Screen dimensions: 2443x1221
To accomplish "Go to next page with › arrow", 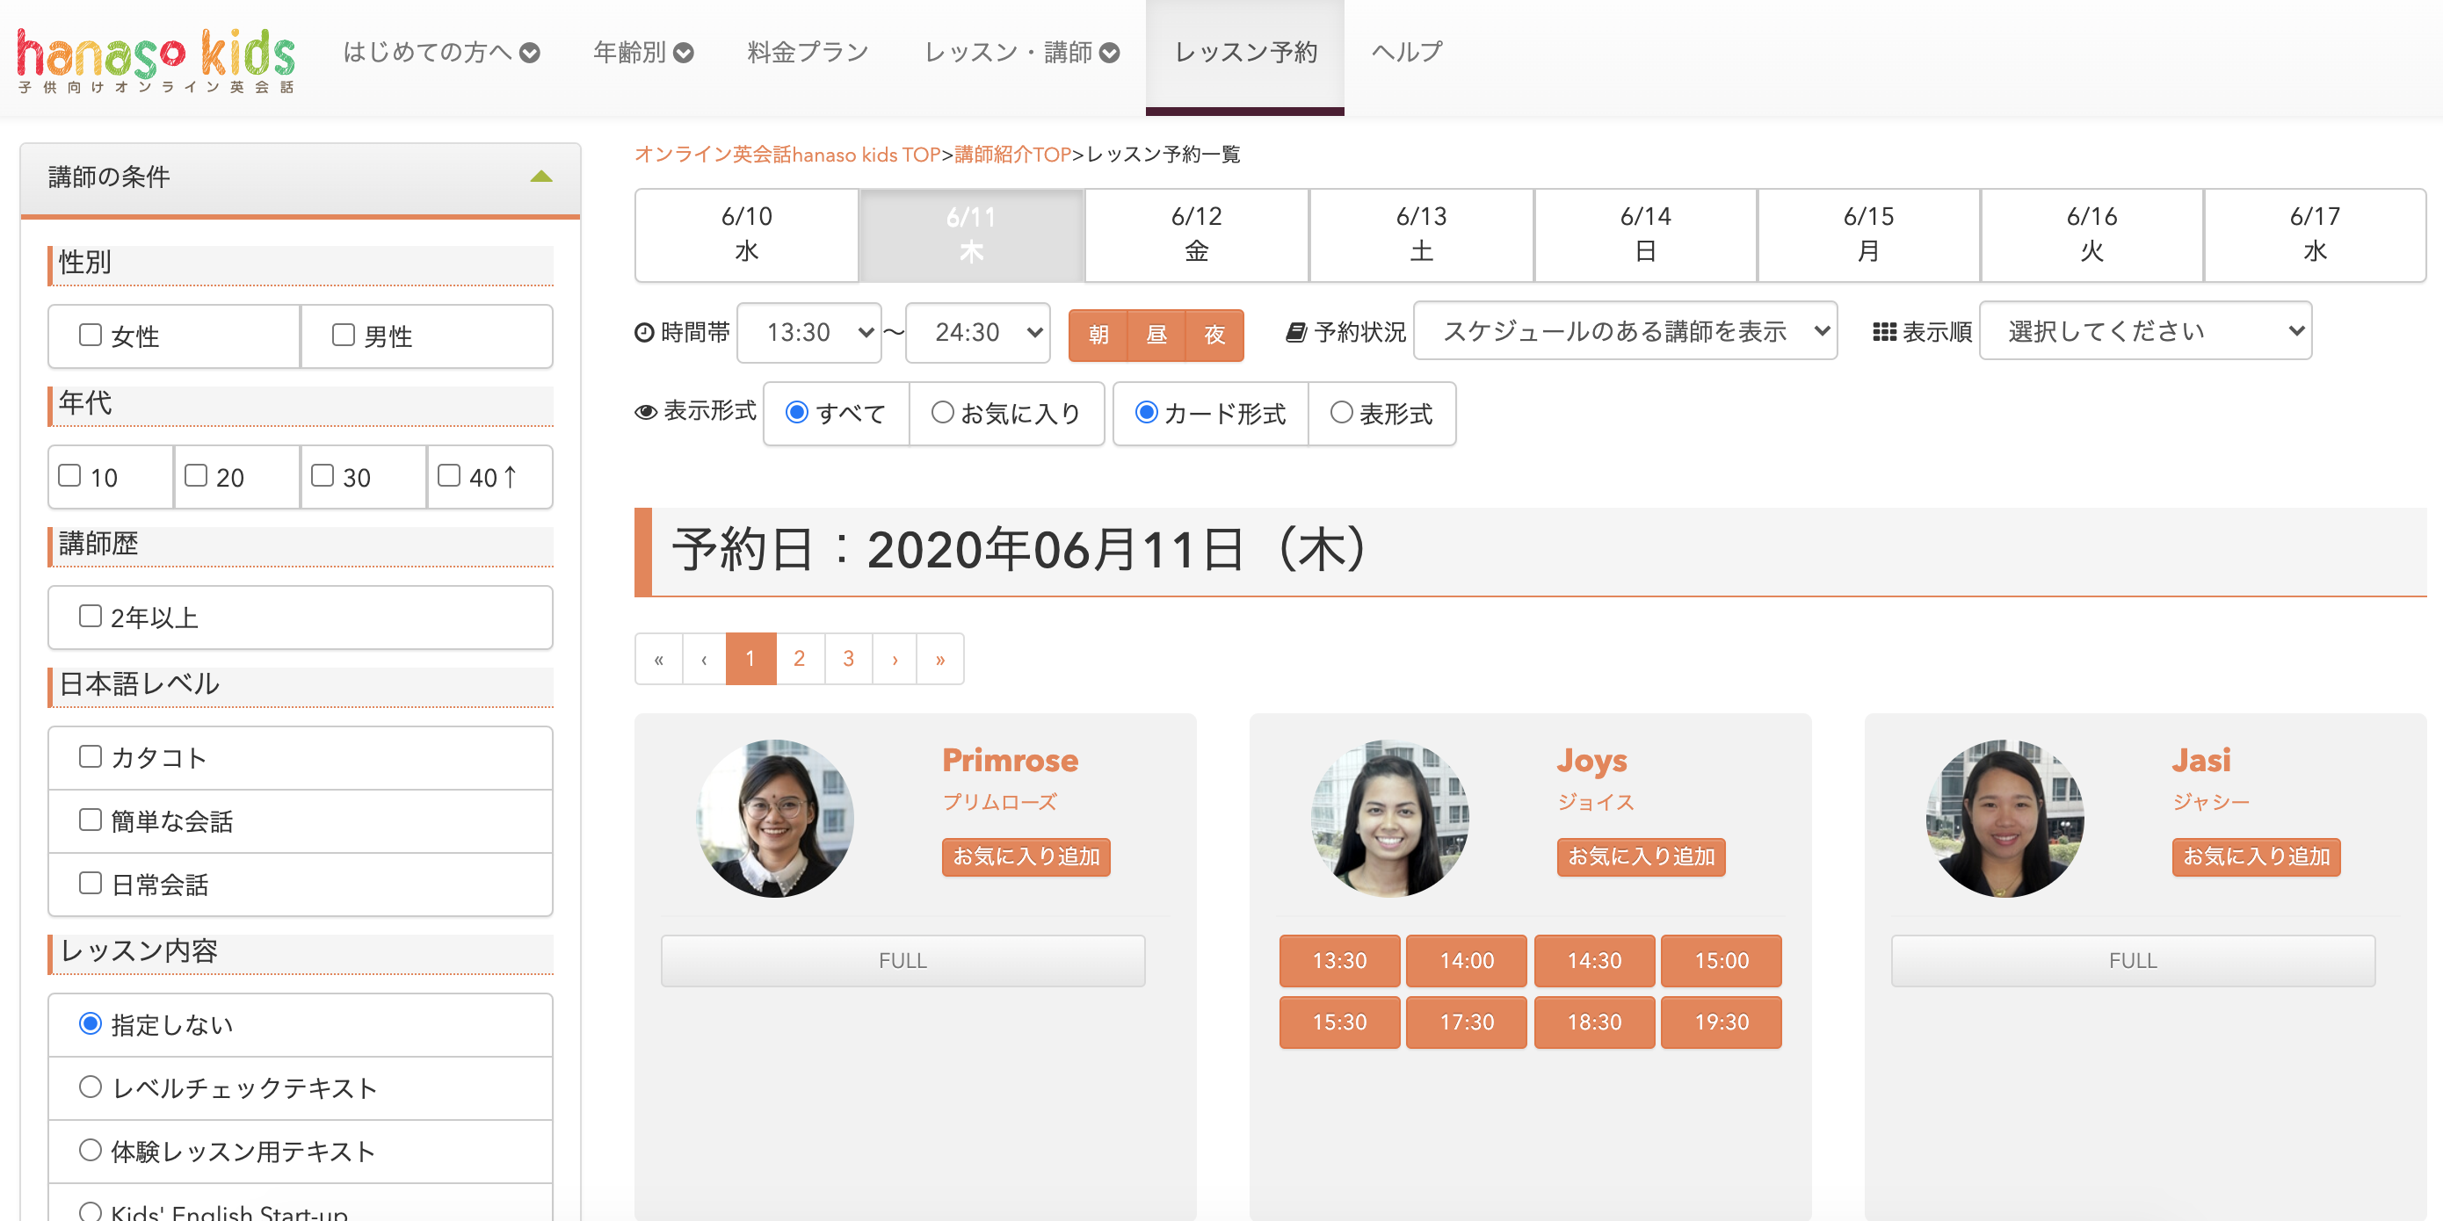I will click(895, 659).
